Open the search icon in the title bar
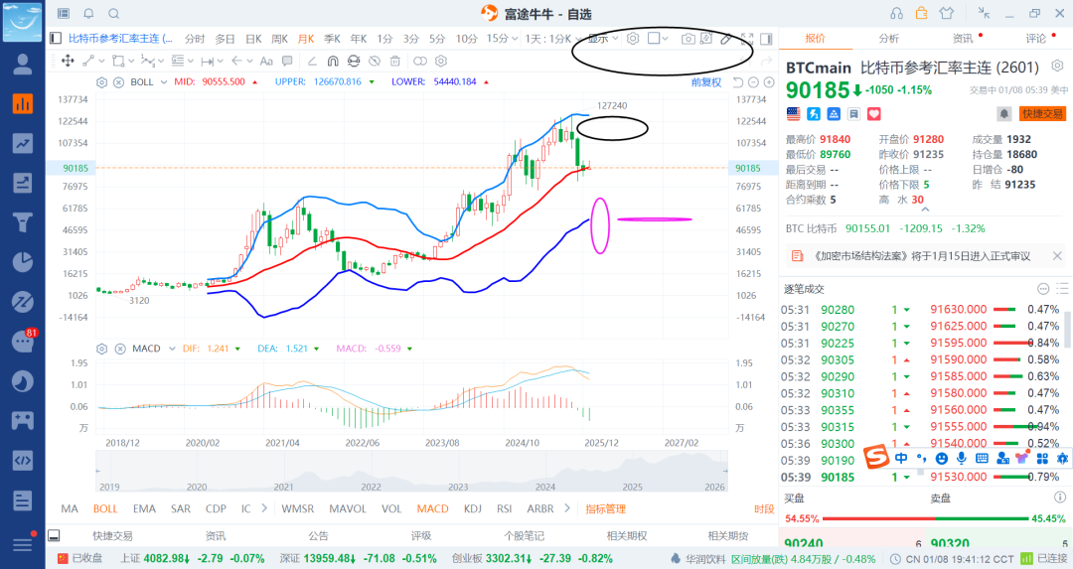 point(114,13)
